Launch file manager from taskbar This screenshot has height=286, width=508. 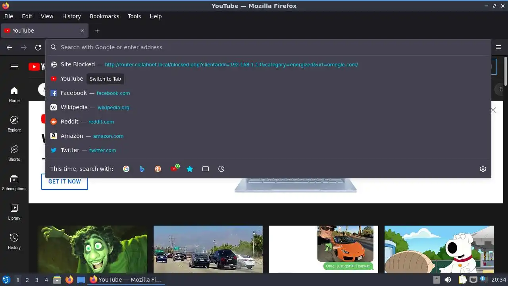[57, 280]
